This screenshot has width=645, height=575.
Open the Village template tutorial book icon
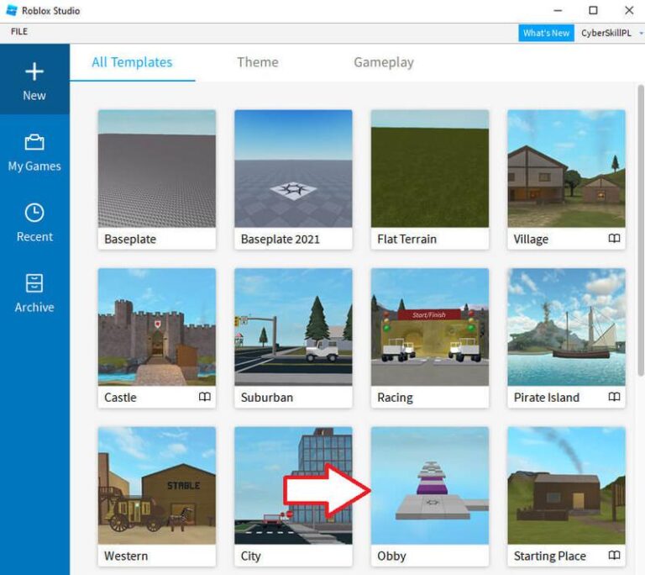[614, 239]
